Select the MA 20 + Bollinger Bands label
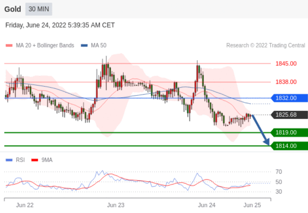 coord(45,45)
